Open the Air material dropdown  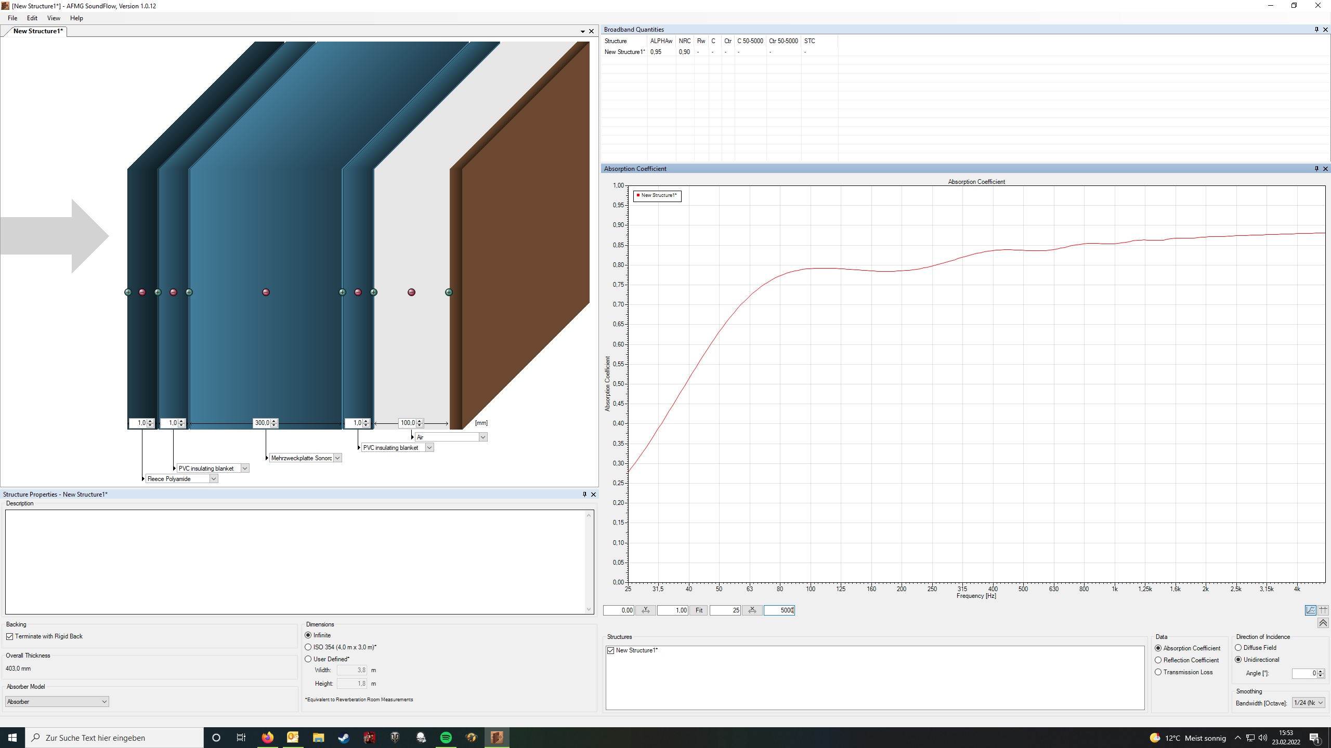[482, 437]
